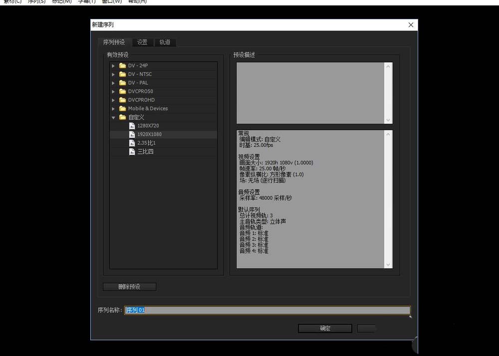499x356 pixels.
Task: Confirm with the 确定 button
Action: 325,328
